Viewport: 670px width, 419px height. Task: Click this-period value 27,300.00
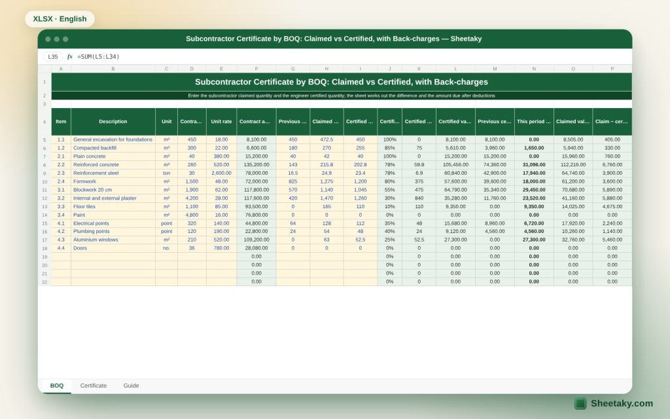pos(534,240)
